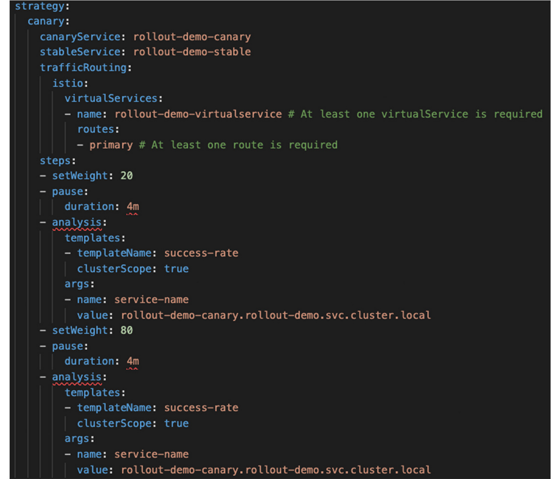Viewport: 558px width, 479px height.
Task: Click the 'primary' route entry
Action: coord(111,145)
